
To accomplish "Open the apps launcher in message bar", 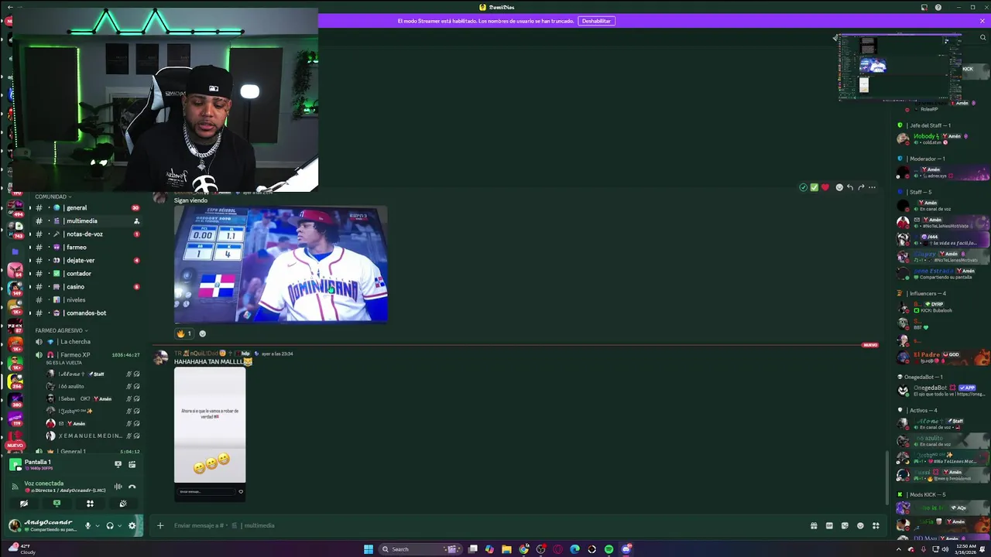I will point(876,525).
